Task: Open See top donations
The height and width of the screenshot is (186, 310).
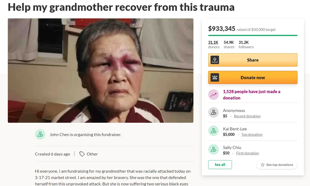Action: [277, 165]
